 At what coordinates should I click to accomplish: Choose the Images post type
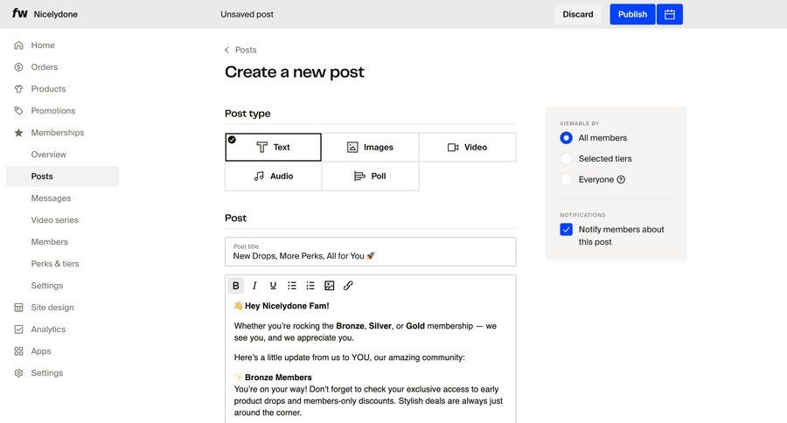click(370, 147)
